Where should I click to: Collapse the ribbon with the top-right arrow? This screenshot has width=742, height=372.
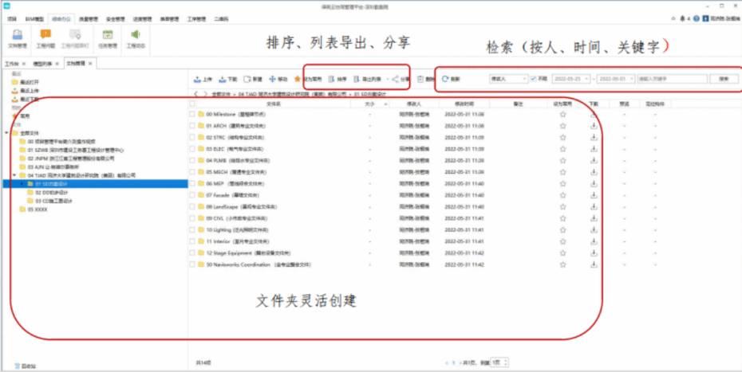(x=673, y=19)
